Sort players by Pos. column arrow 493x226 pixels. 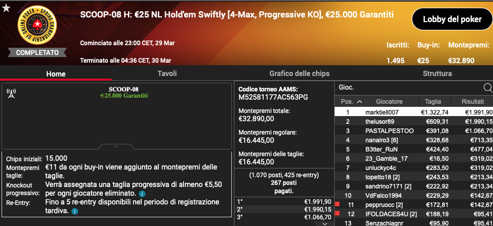point(359,102)
